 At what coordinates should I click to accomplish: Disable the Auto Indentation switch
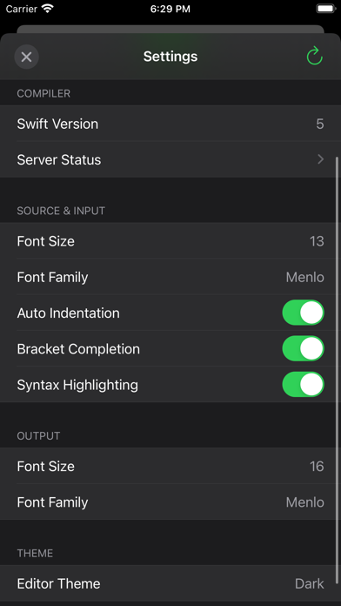coord(303,313)
